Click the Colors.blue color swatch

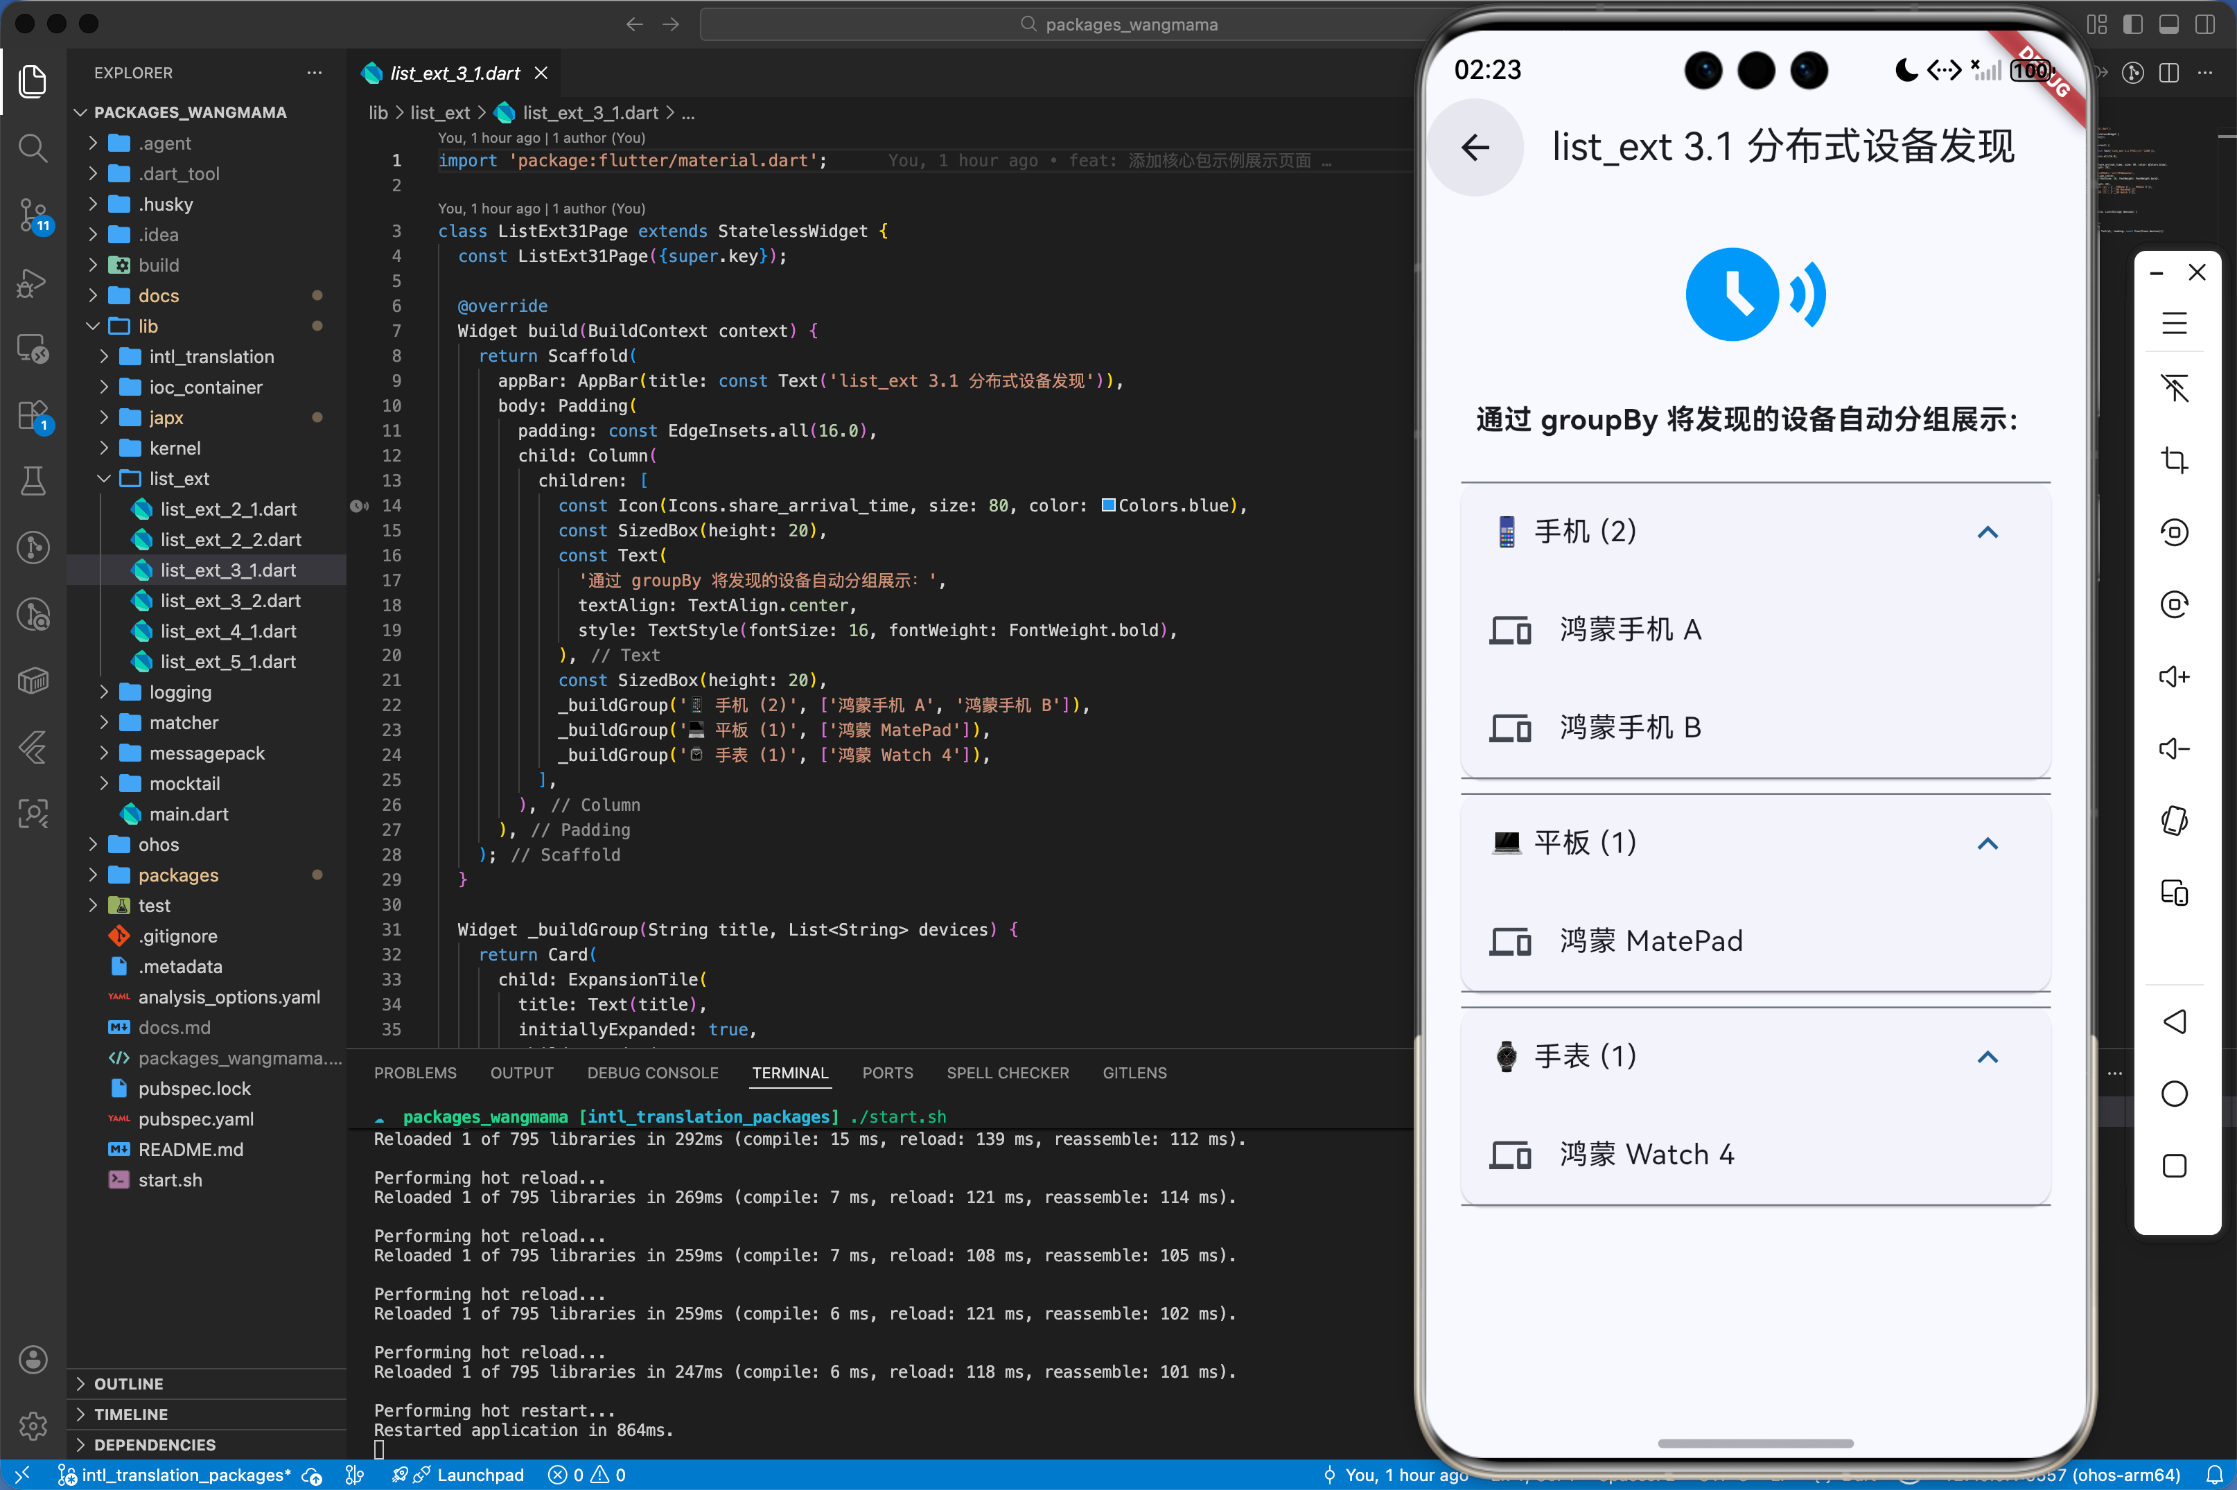(1108, 505)
